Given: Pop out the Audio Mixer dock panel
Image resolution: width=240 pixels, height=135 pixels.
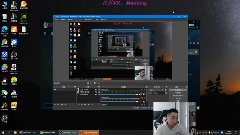Looking at the screenshot, I should pos(147,87).
